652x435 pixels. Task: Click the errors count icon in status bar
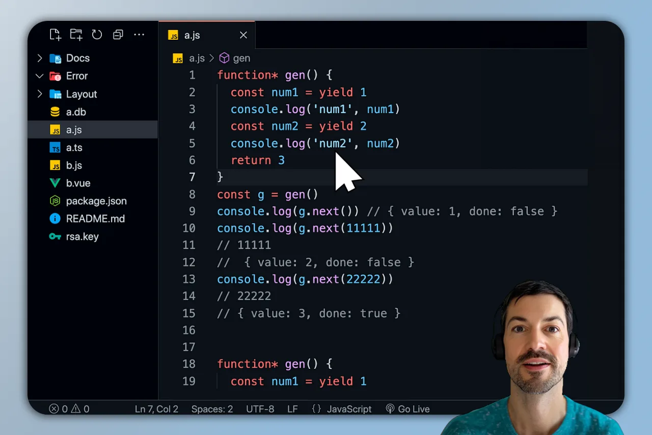(54, 409)
